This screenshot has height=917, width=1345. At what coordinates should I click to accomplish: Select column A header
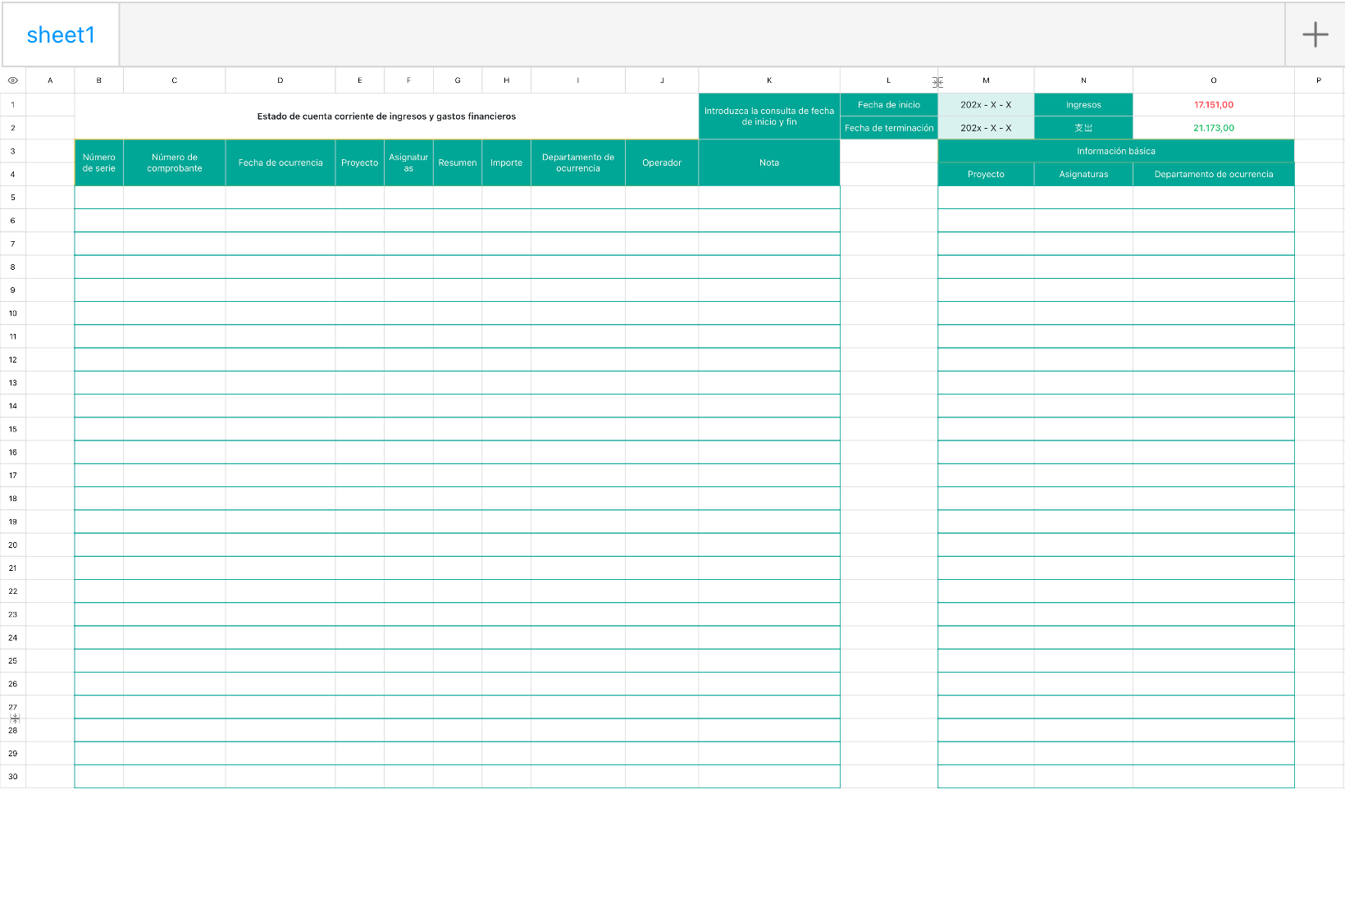click(x=50, y=80)
